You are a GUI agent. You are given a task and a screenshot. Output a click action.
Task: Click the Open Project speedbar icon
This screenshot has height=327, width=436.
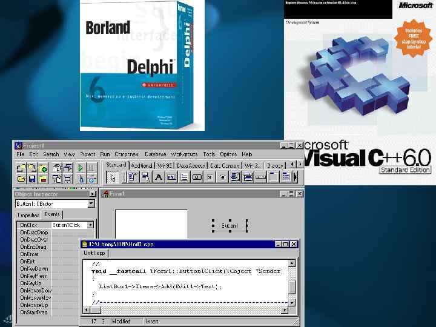pyautogui.click(x=21, y=168)
